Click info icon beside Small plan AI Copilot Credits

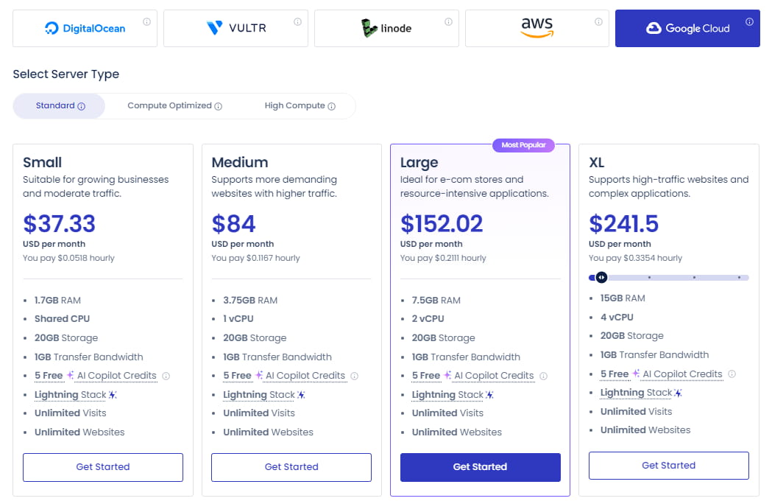[166, 376]
